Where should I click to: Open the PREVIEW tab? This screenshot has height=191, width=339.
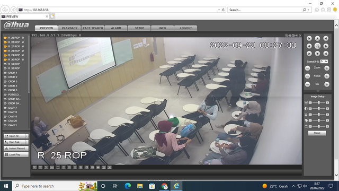(46, 28)
